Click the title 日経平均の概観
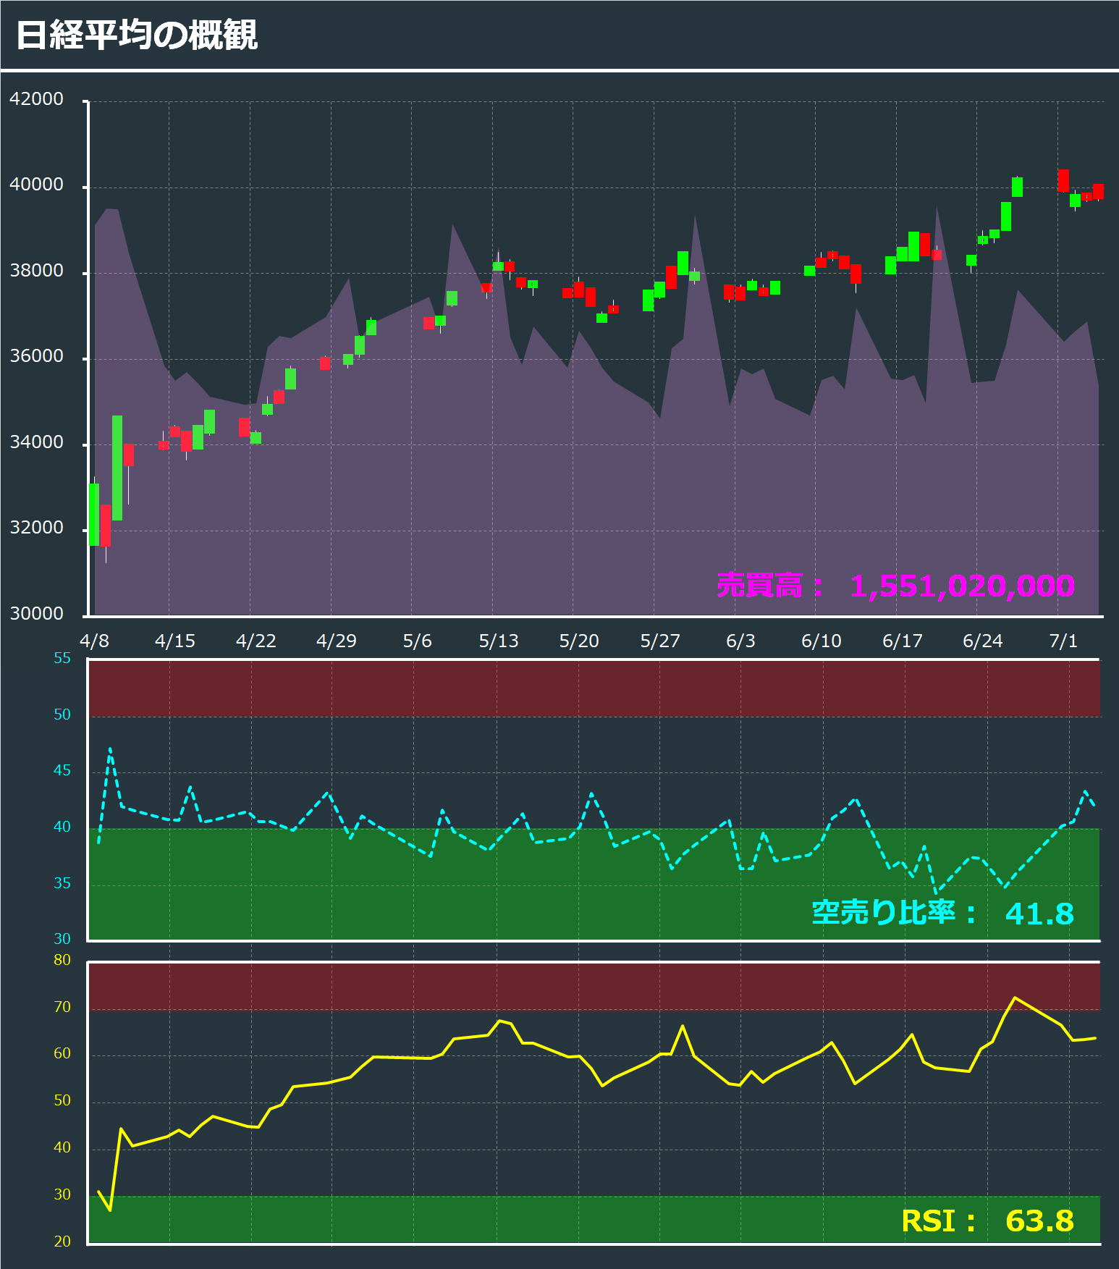This screenshot has width=1119, height=1269. coord(136,35)
